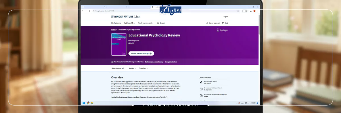Screen dimensions: 341x113
Task: Click the browser back arrow
Action: [x=83, y=11]
